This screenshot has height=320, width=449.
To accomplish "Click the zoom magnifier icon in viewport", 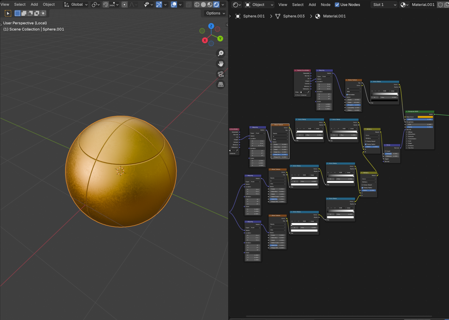I will [221, 53].
